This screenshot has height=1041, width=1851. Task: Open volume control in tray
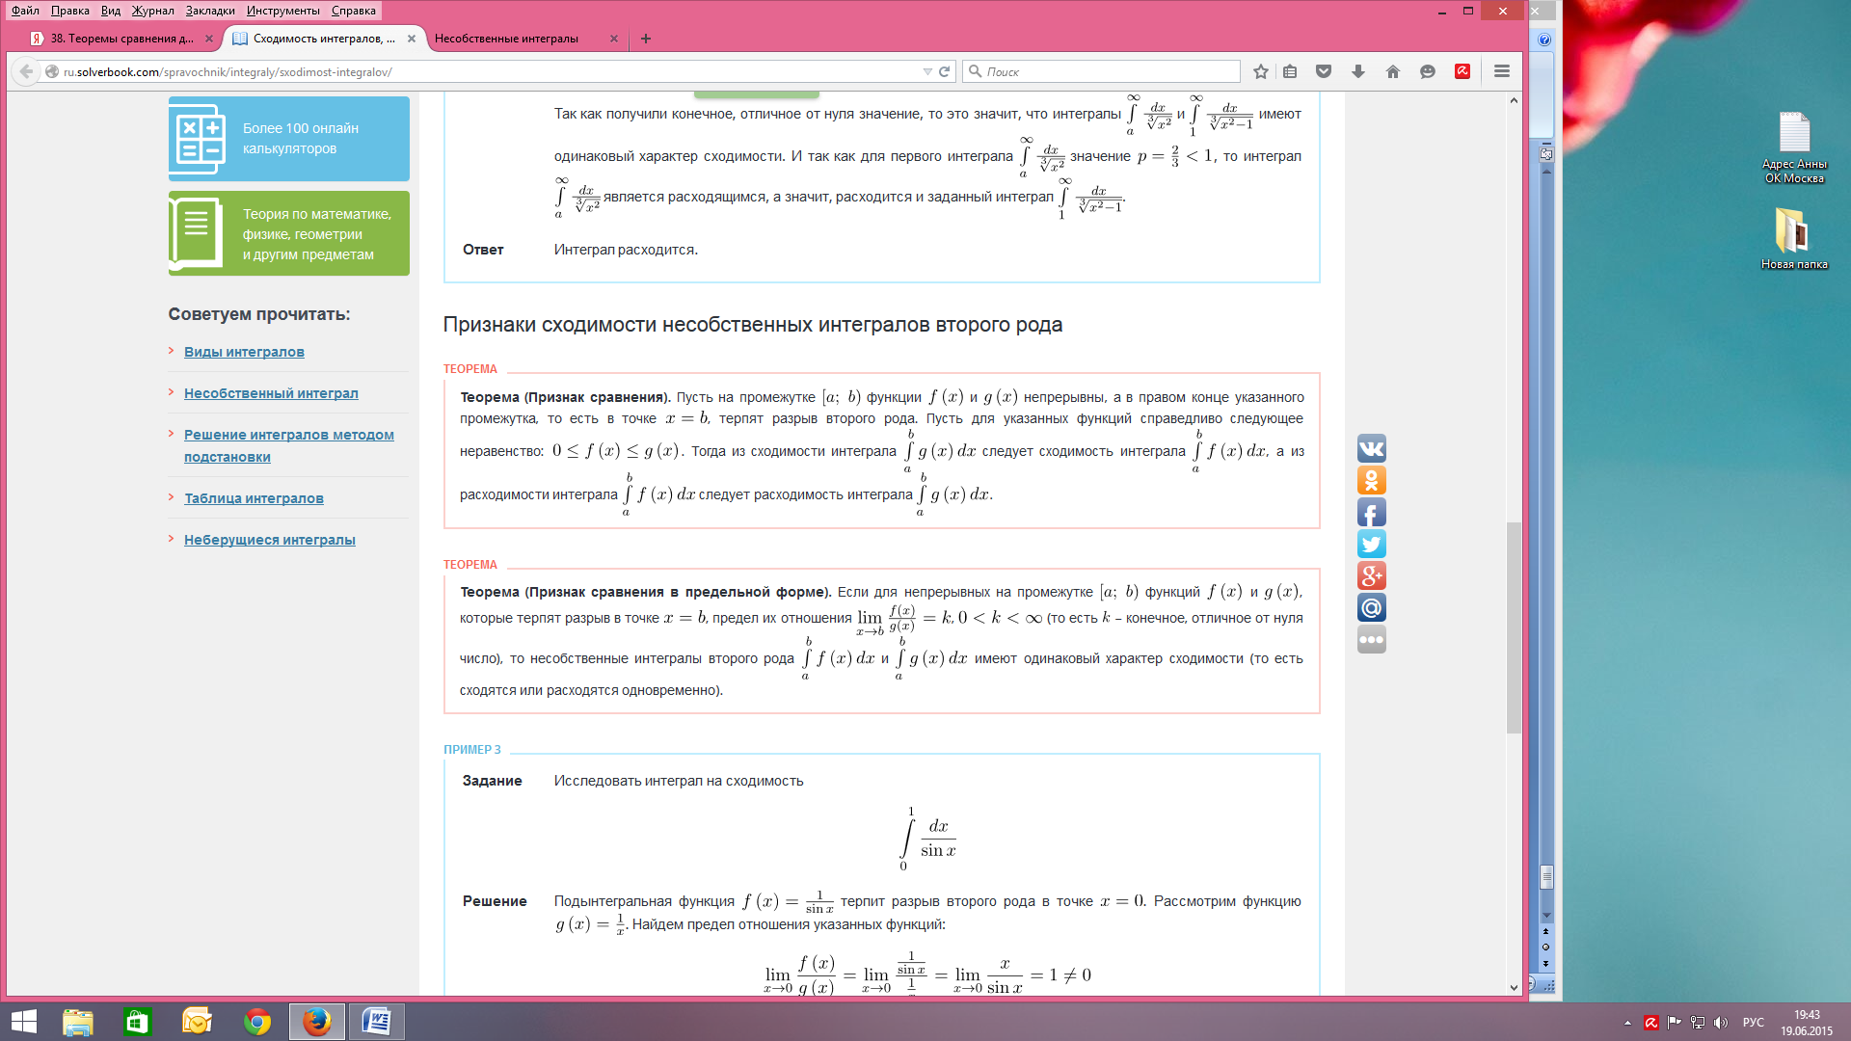point(1721,1023)
